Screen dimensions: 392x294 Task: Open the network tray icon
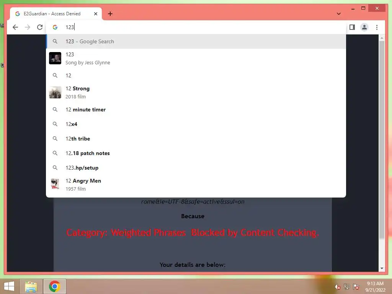(347, 287)
